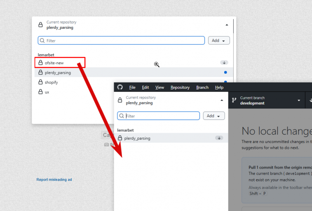Click the lemarbet group heading in front list

click(125, 130)
